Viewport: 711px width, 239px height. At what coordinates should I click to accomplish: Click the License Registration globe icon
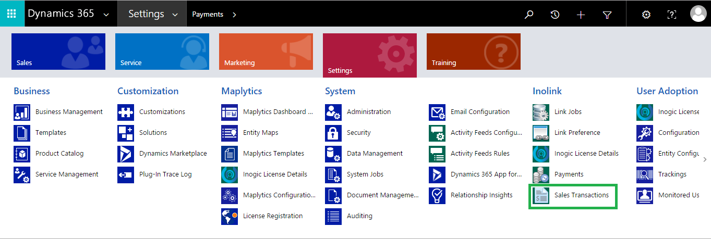coord(230,216)
